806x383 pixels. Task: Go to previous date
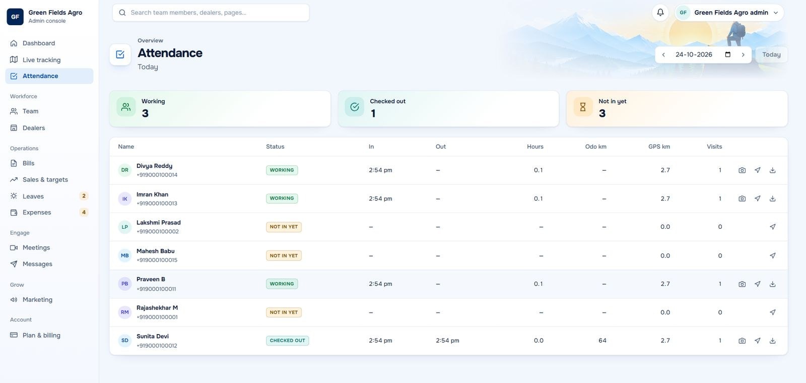(x=663, y=54)
